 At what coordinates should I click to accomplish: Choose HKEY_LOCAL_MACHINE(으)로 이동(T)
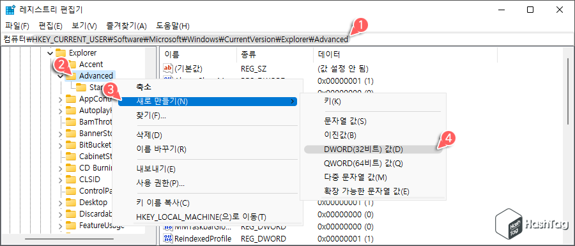(208, 217)
